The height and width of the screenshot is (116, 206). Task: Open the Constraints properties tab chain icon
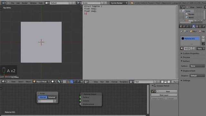pyautogui.click(x=184, y=26)
